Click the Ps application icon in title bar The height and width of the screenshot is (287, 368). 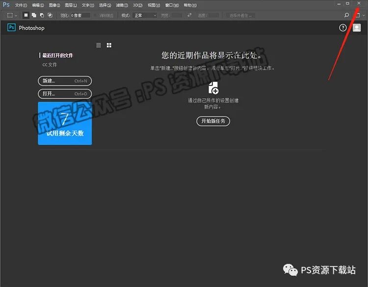pos(6,4)
